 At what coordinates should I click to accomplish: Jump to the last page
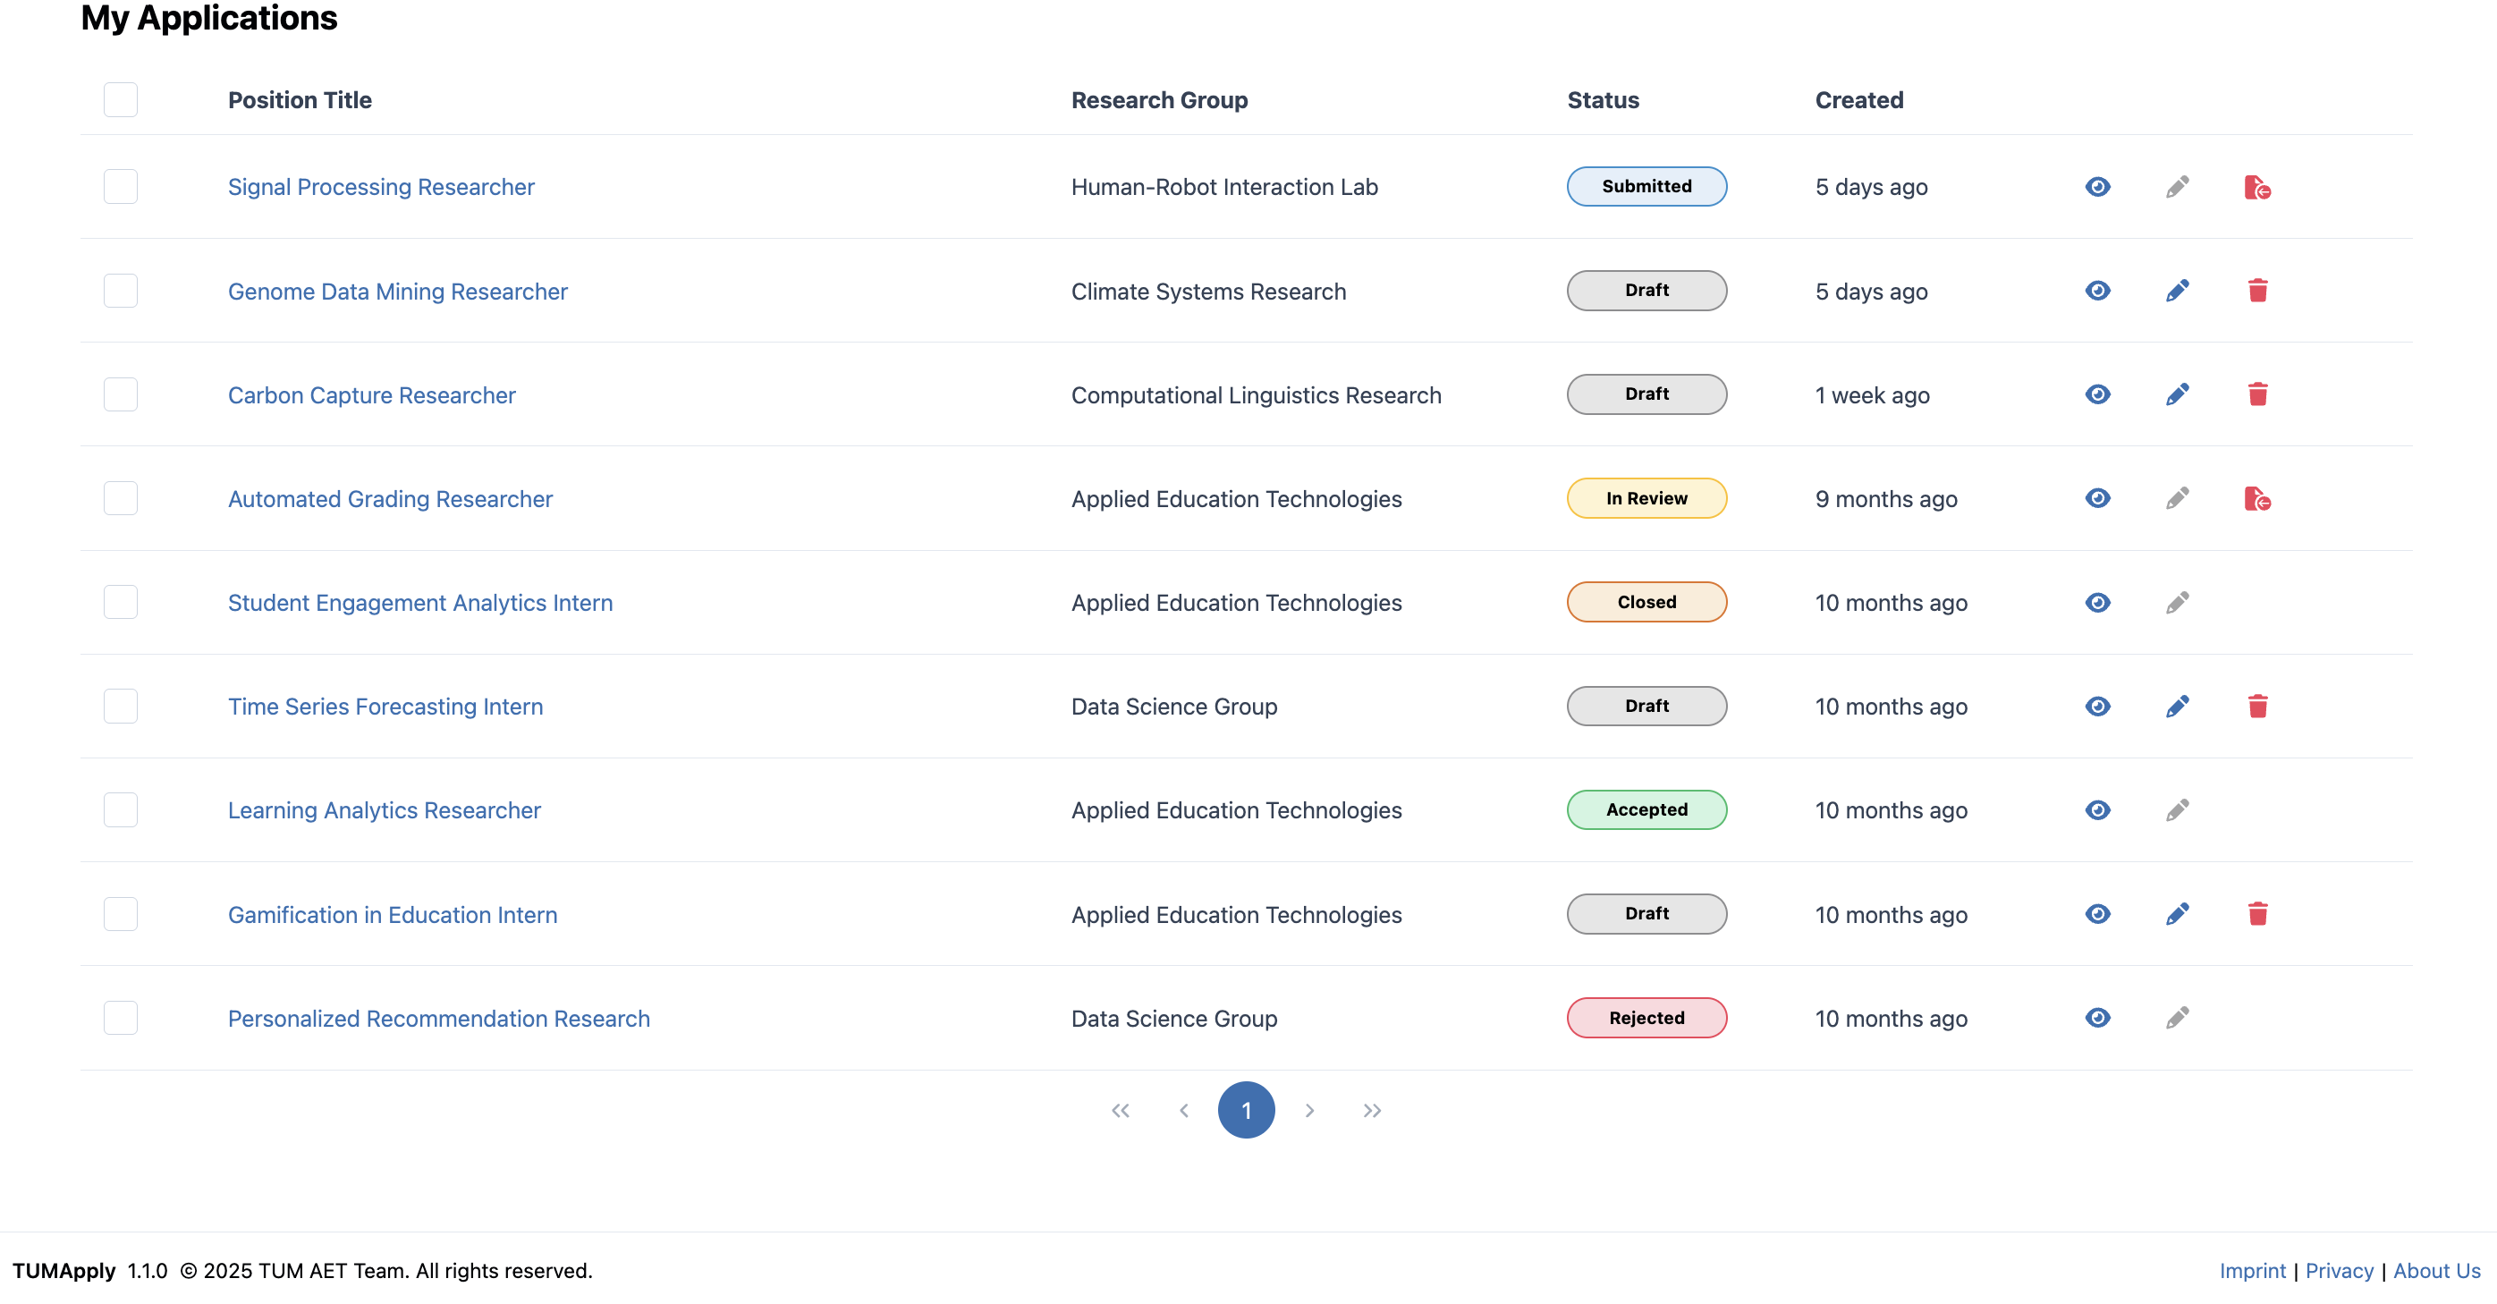point(1372,1110)
